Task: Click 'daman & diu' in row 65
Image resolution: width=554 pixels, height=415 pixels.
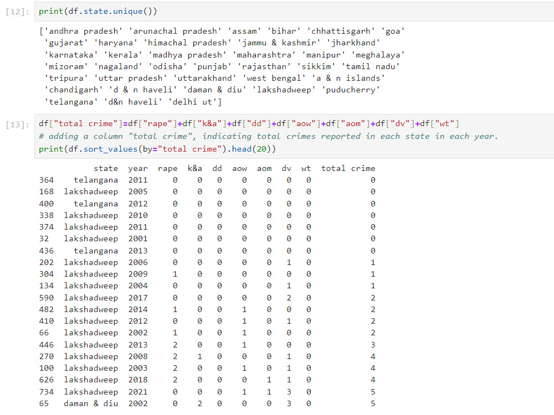Action: pyautogui.click(x=91, y=403)
